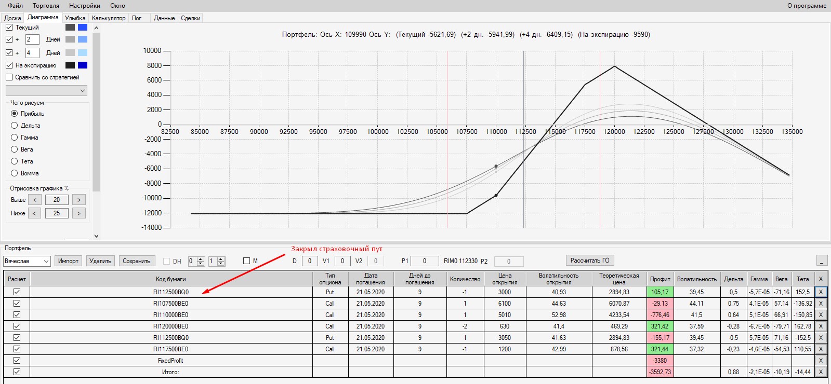Image resolution: width=831 pixels, height=384 pixels.
Task: Save the portfolio with Сохранить
Action: click(137, 261)
